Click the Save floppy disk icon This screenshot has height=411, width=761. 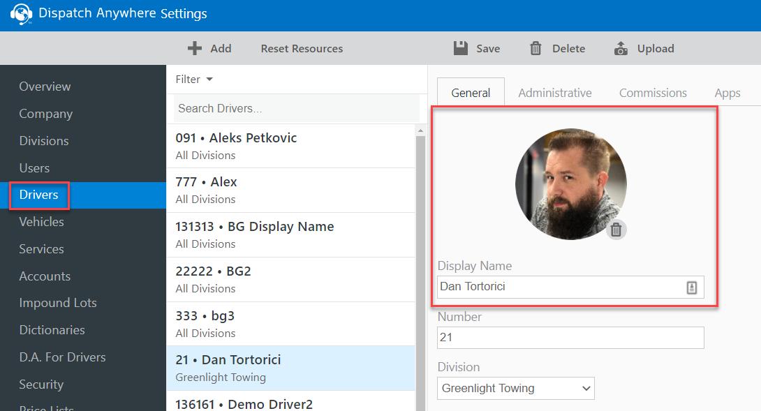click(x=461, y=48)
